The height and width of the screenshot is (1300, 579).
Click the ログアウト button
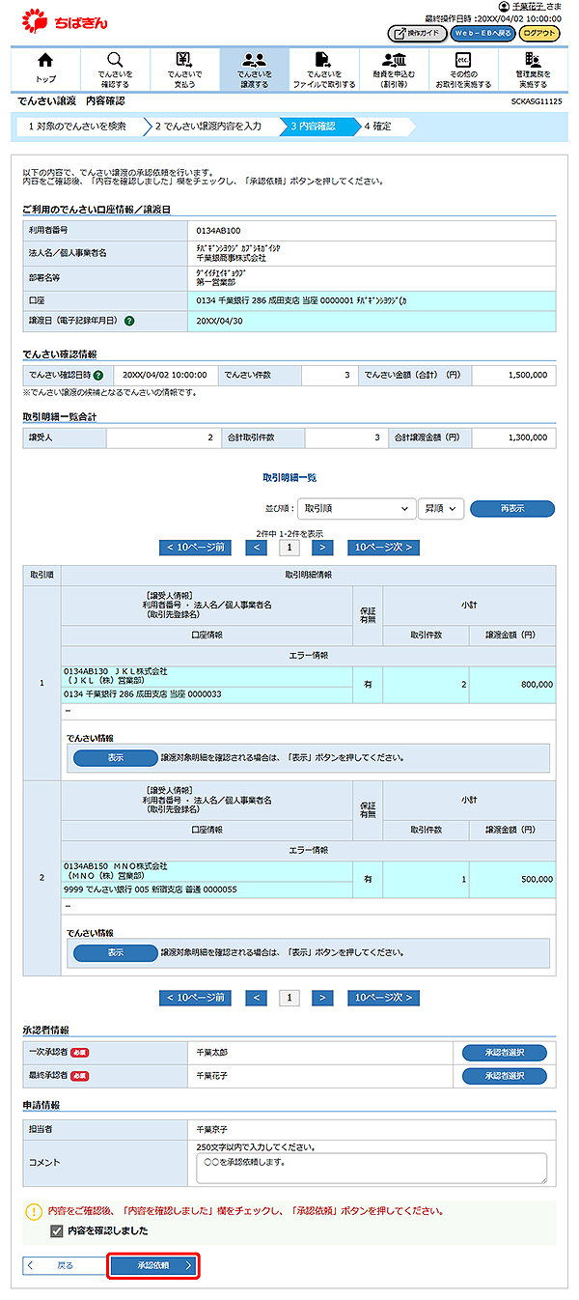click(538, 34)
